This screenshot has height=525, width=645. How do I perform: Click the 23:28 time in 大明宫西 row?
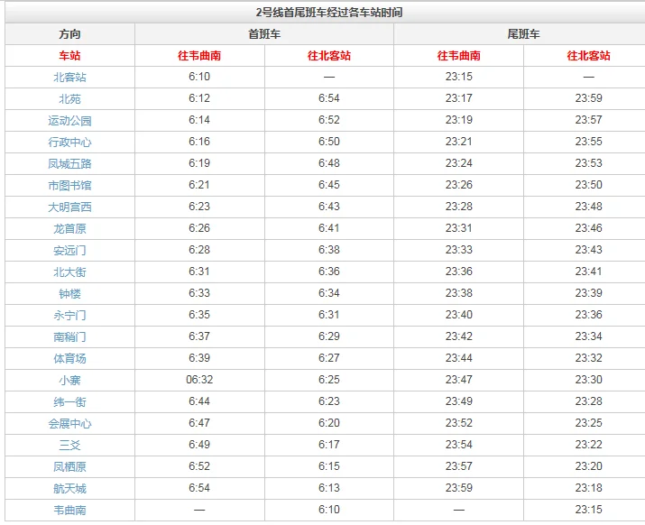coord(458,207)
